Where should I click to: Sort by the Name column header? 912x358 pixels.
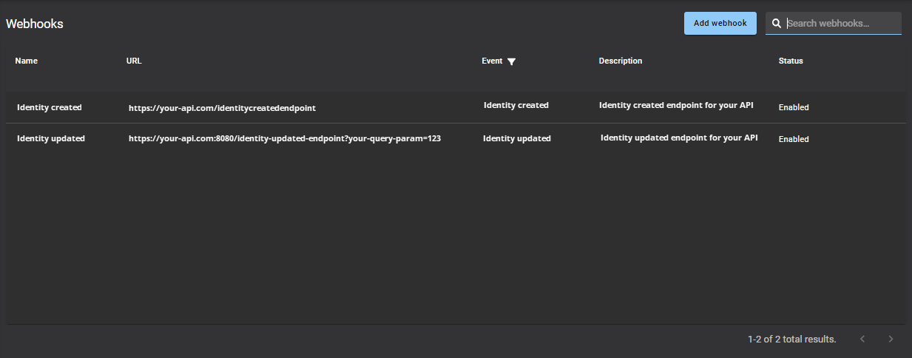(x=26, y=61)
